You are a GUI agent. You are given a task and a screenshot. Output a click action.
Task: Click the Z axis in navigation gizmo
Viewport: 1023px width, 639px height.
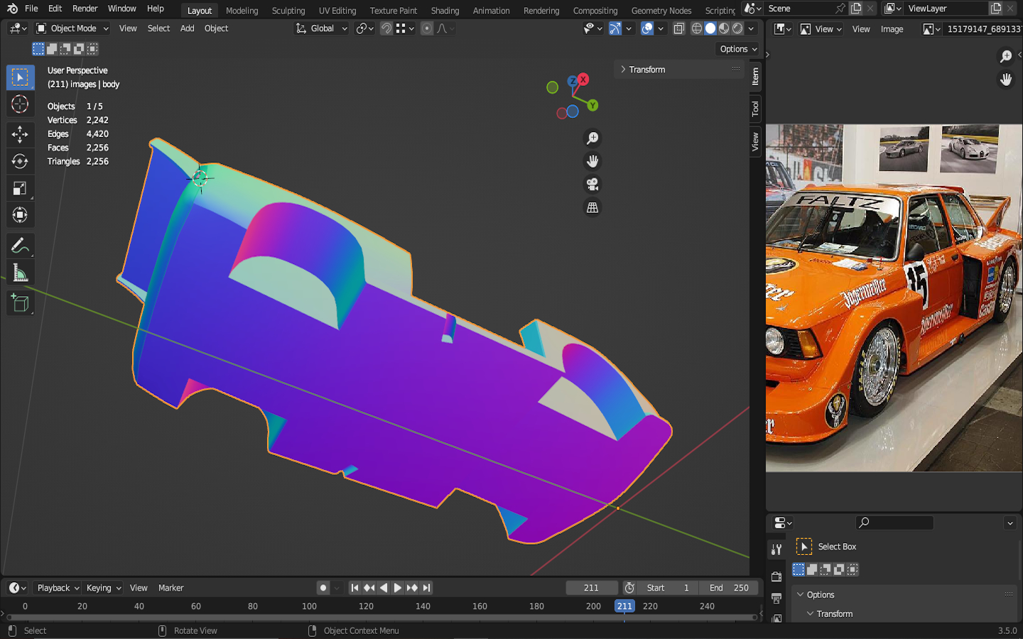[x=573, y=82]
